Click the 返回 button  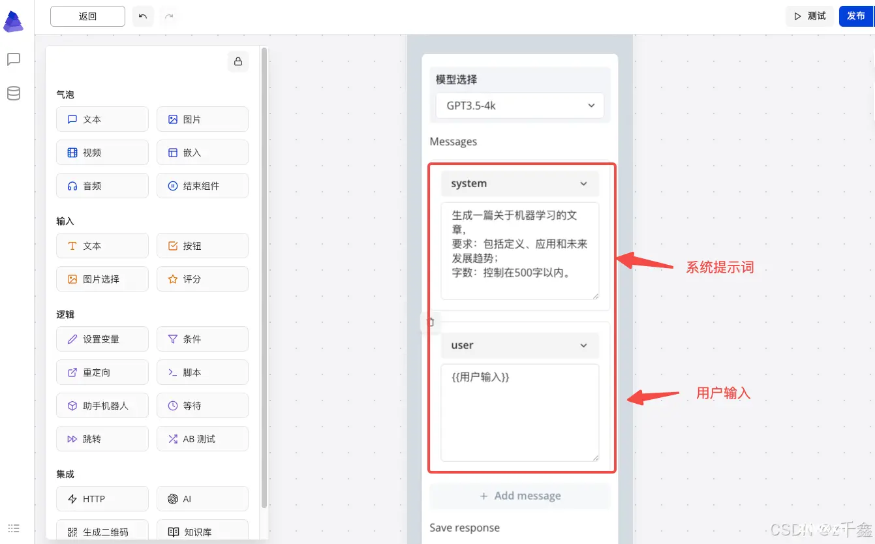tap(87, 16)
